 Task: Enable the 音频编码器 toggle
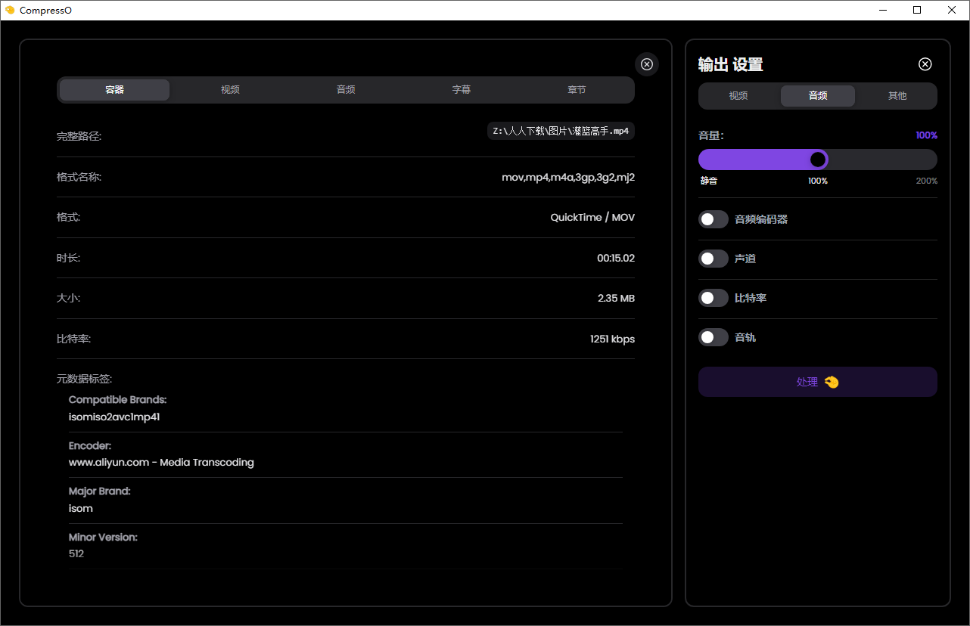(x=713, y=219)
